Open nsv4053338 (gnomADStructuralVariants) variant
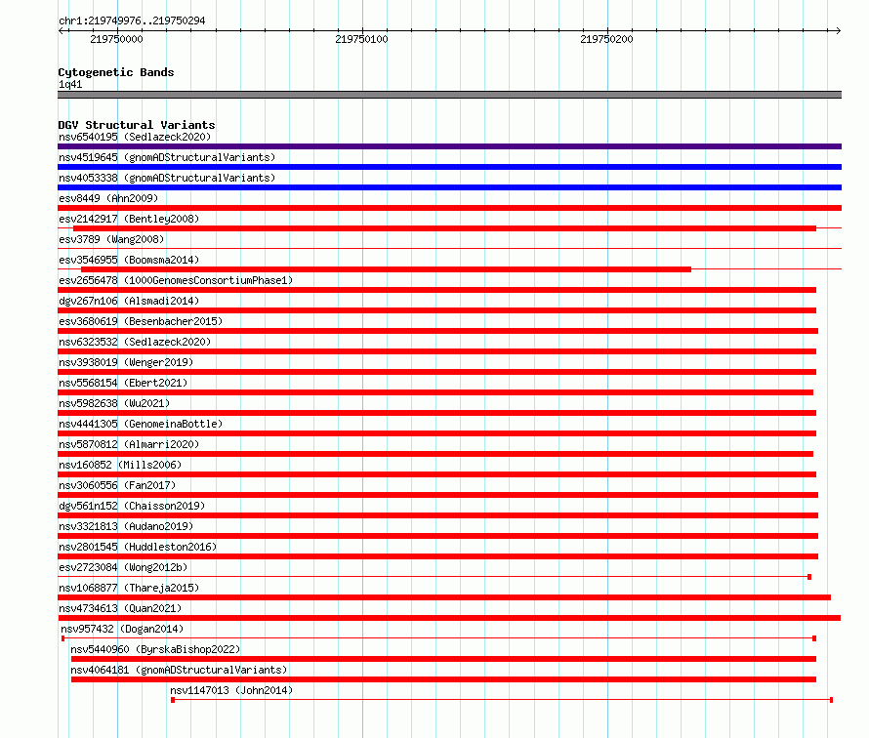 pyautogui.click(x=167, y=178)
